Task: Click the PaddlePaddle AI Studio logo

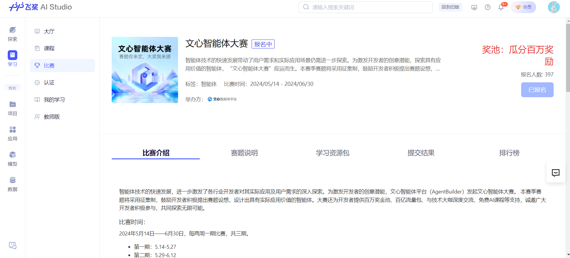Action: coord(41,7)
